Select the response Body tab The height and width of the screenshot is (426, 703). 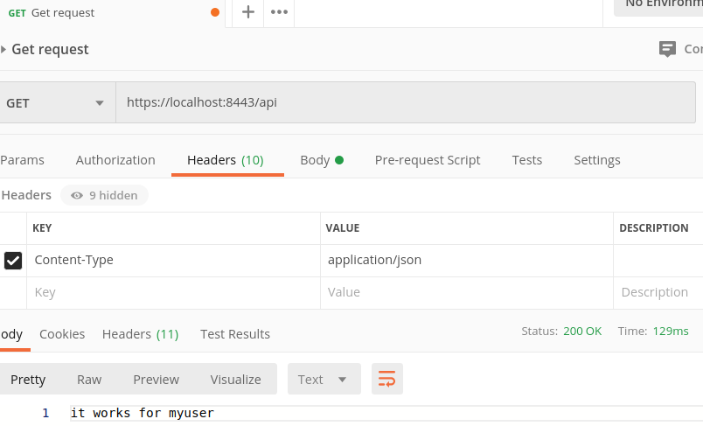click(11, 334)
